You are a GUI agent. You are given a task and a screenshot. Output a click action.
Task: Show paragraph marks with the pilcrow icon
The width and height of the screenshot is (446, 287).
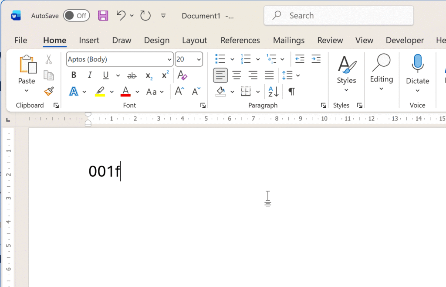tap(291, 92)
